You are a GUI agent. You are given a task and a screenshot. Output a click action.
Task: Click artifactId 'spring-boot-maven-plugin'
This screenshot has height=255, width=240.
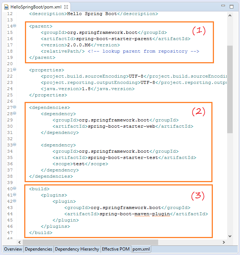(x=135, y=214)
